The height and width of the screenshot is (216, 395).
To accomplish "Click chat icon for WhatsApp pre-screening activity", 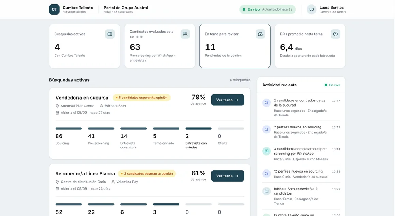I will (x=267, y=151).
